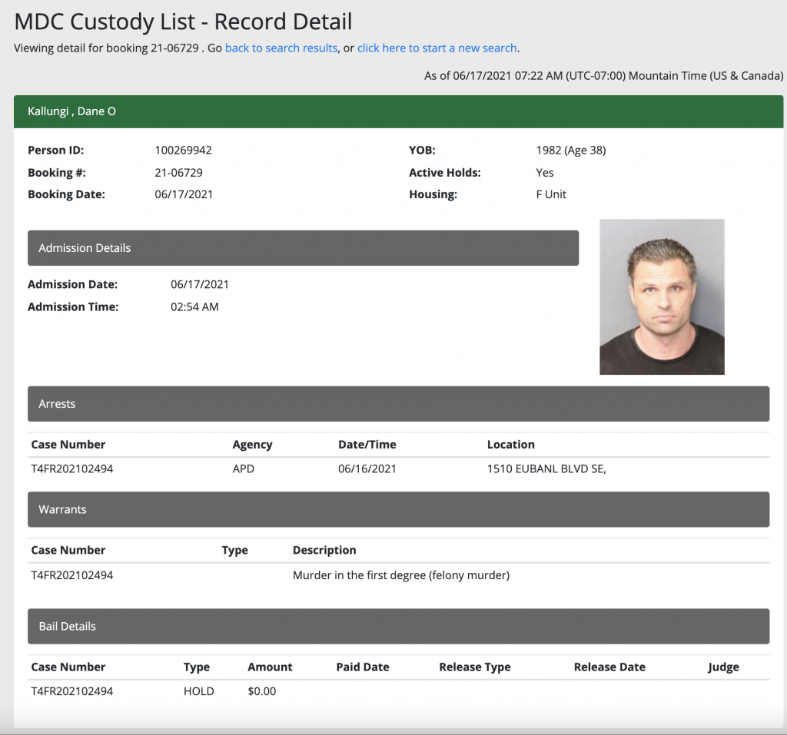Click the 'back to search results' link

[281, 48]
